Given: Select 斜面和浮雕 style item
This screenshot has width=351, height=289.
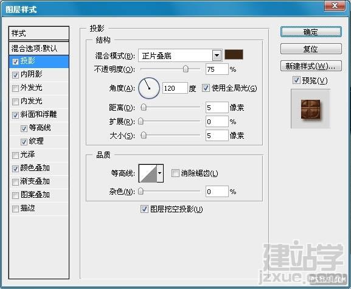Looking at the screenshot, I should [x=39, y=115].
